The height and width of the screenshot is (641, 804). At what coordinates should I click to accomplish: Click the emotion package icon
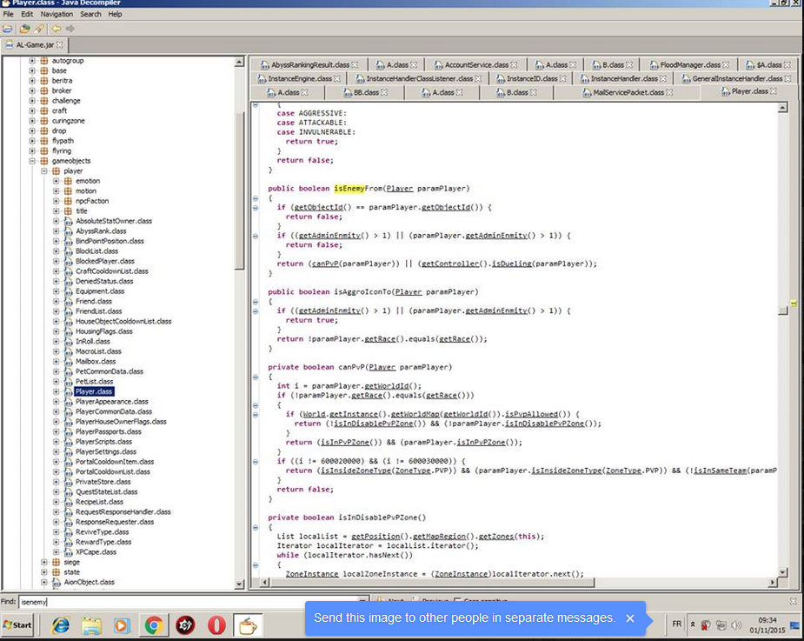(68, 181)
